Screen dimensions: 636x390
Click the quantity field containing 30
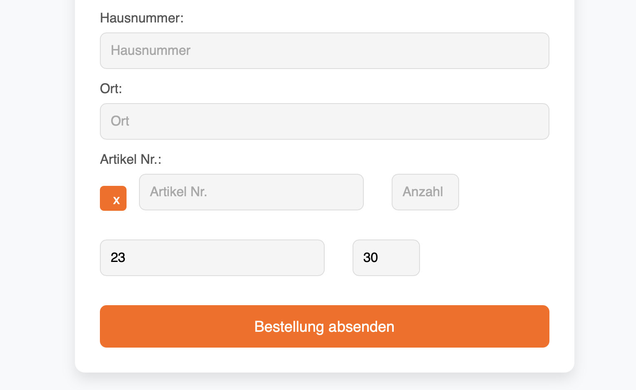click(x=386, y=258)
